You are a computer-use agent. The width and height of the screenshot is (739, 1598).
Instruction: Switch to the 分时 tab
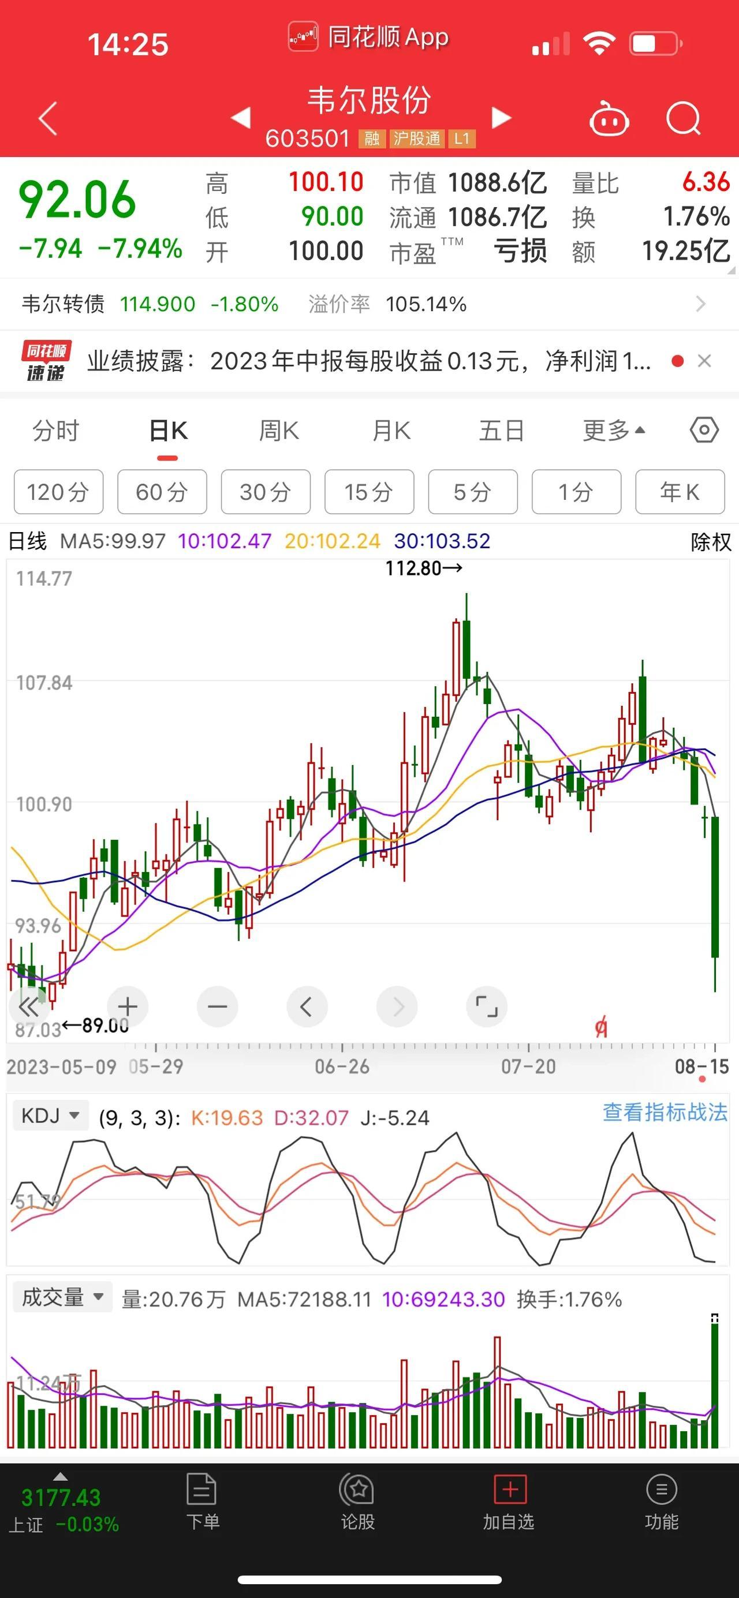click(56, 430)
